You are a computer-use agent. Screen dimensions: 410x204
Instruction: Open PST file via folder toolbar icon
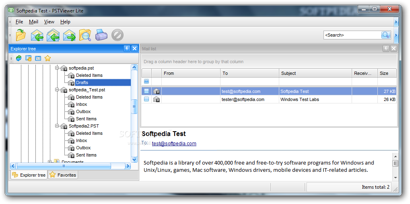pos(21,35)
